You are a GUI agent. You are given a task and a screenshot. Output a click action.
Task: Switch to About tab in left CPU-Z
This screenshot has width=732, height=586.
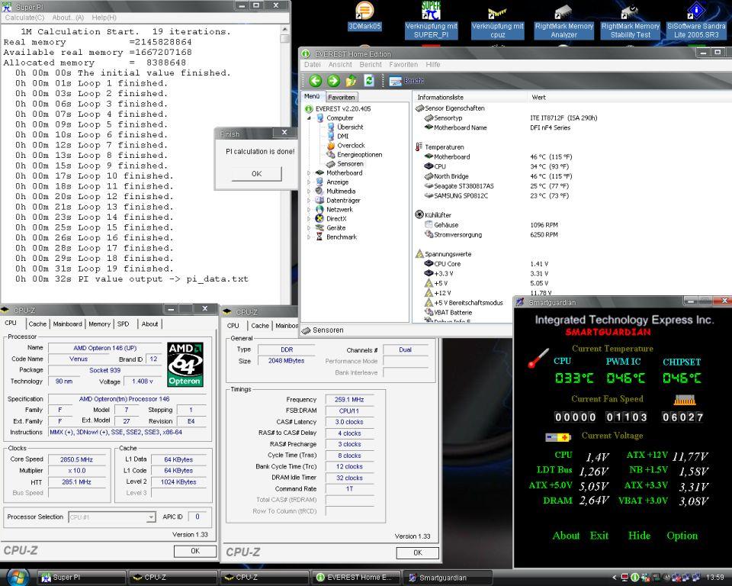click(149, 324)
